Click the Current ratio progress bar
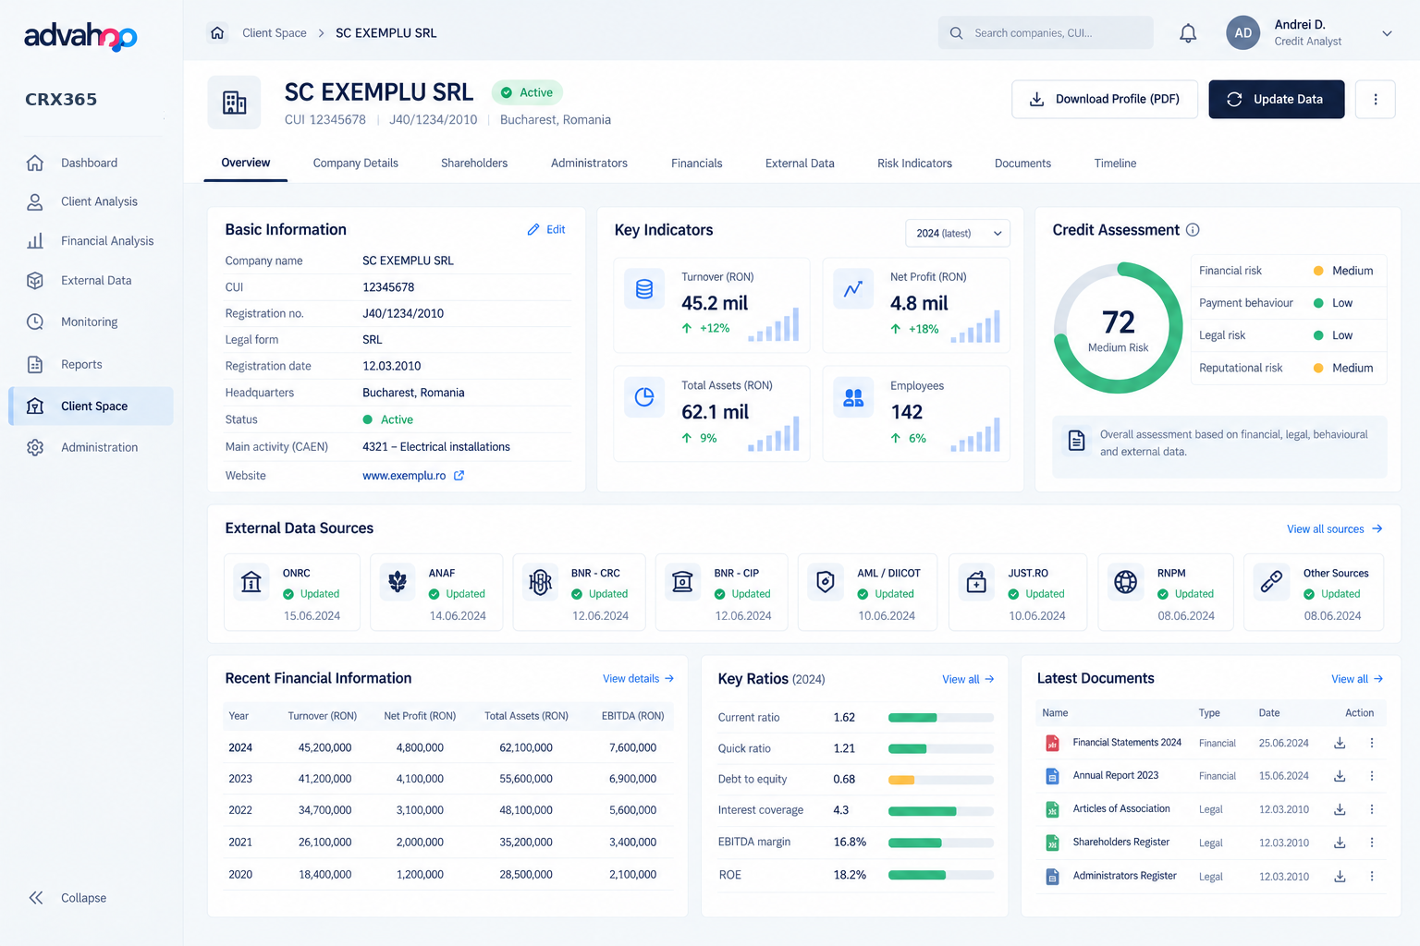Screen dimensions: 1420x946 941,718
